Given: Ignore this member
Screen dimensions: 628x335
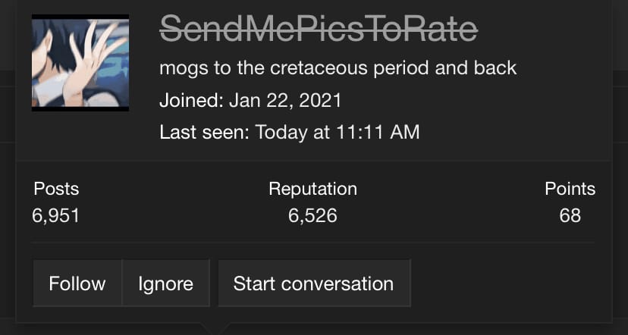Looking at the screenshot, I should click(166, 283).
